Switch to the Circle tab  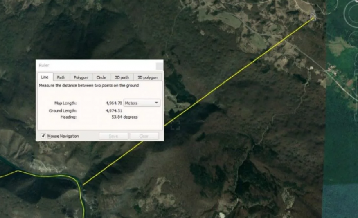click(101, 77)
